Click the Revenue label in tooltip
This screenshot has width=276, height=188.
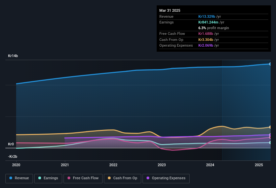pyautogui.click(x=166, y=16)
